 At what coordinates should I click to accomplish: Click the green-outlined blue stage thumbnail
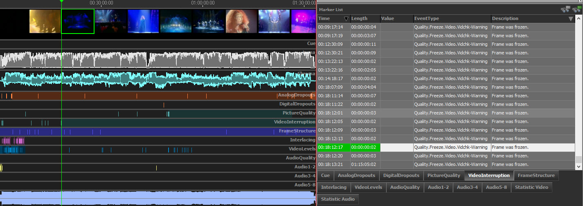click(x=78, y=21)
